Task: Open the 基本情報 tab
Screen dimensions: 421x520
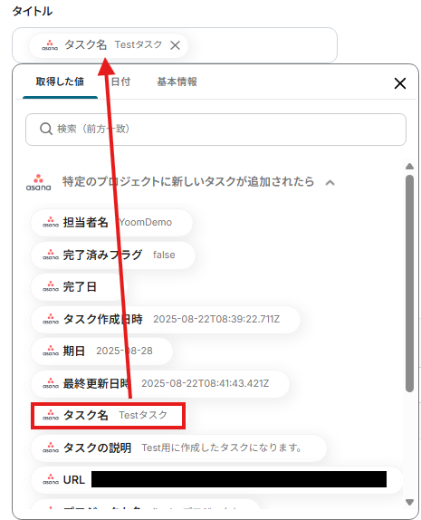Action: click(x=177, y=82)
